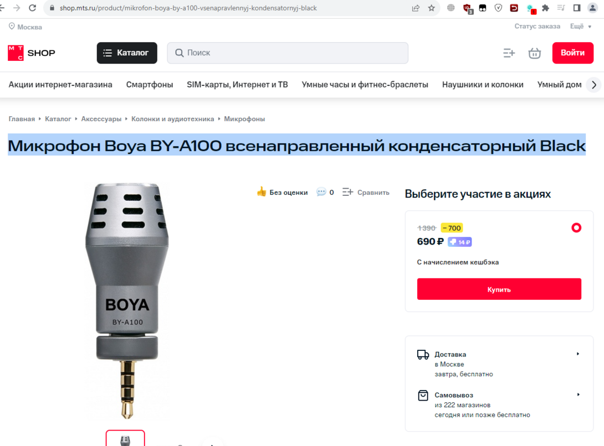The image size is (604, 446).
Task: Select the promotion radio button
Action: click(576, 227)
